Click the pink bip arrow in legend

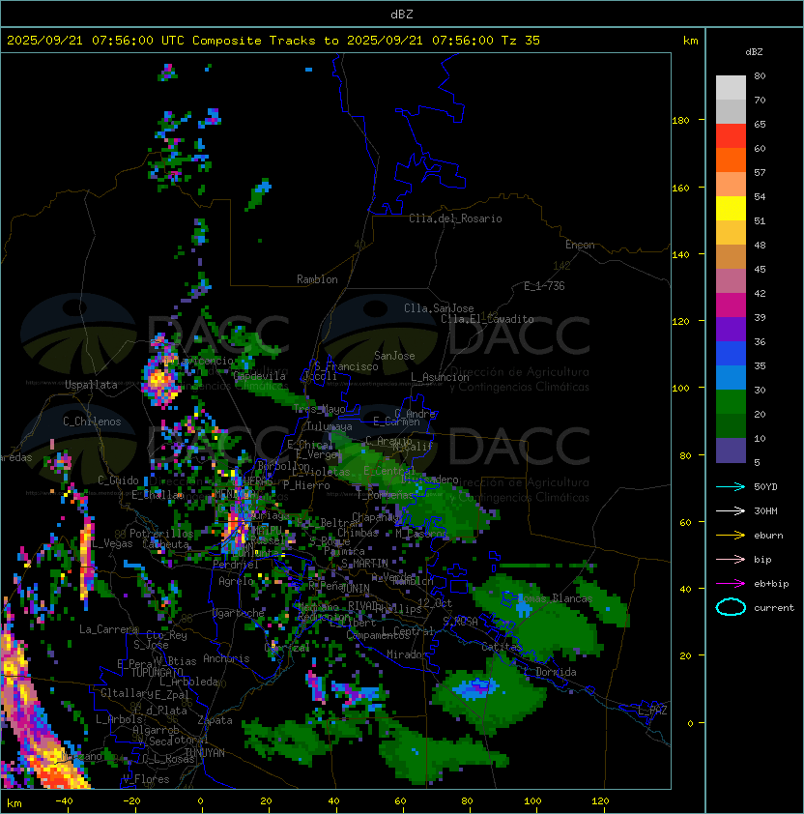[x=731, y=559]
